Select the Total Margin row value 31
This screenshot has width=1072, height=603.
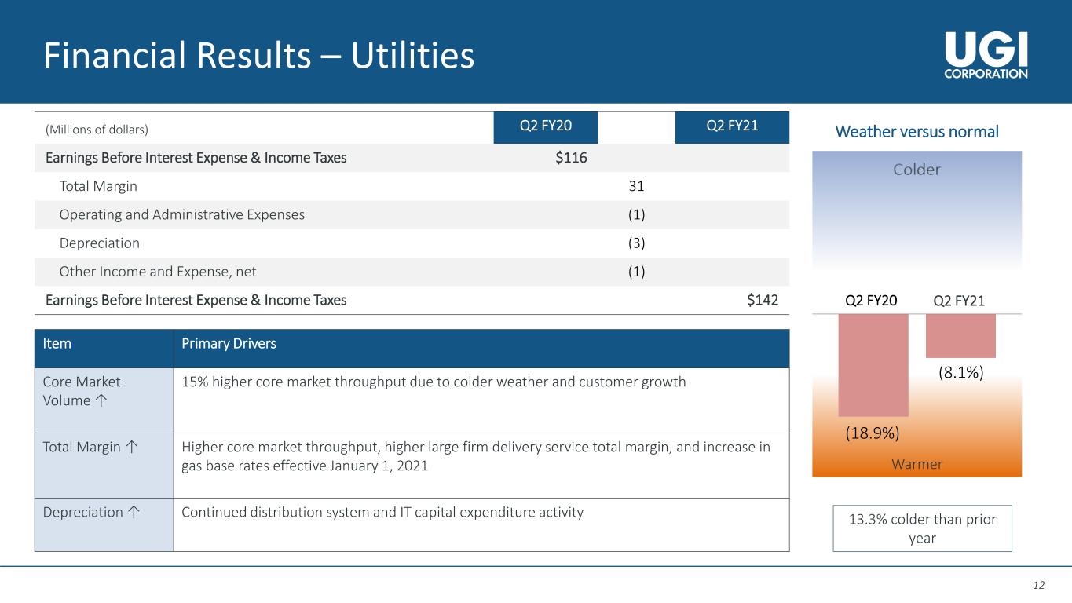tap(637, 187)
